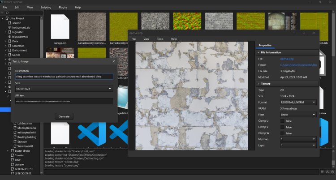Close the Text to Image dialog
Image resolution: width=336 pixels, height=180 pixels.
(113, 60)
